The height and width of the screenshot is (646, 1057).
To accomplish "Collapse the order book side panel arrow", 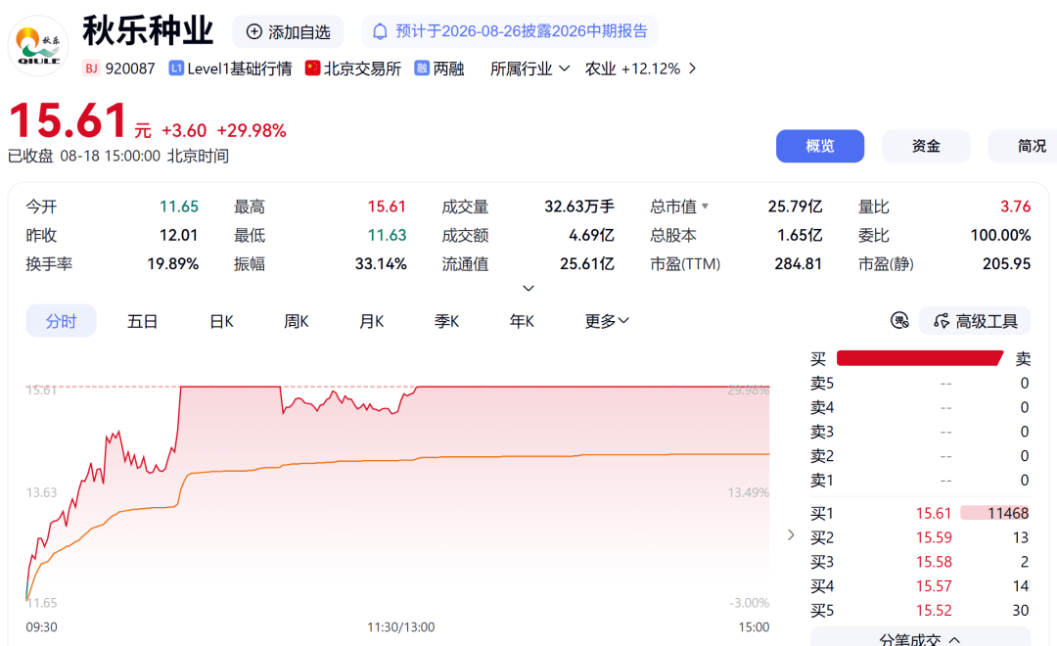I will [791, 534].
